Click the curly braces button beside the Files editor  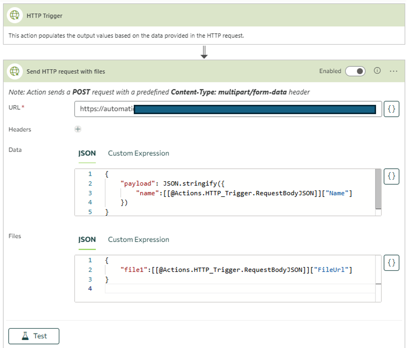[x=391, y=263]
